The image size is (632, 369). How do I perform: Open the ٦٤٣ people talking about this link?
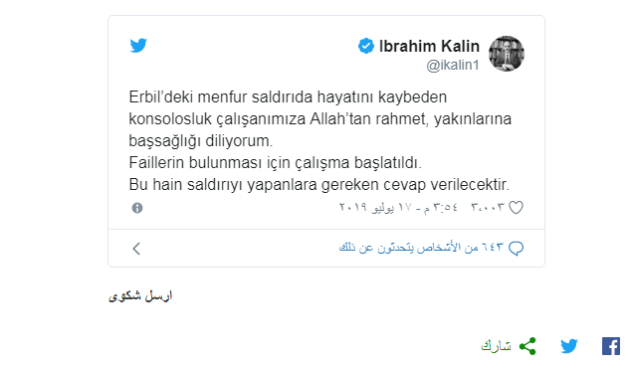coord(421,248)
